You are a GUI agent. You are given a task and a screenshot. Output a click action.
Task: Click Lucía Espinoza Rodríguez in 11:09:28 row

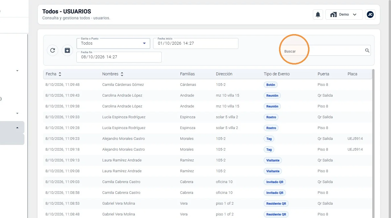[x=124, y=128]
